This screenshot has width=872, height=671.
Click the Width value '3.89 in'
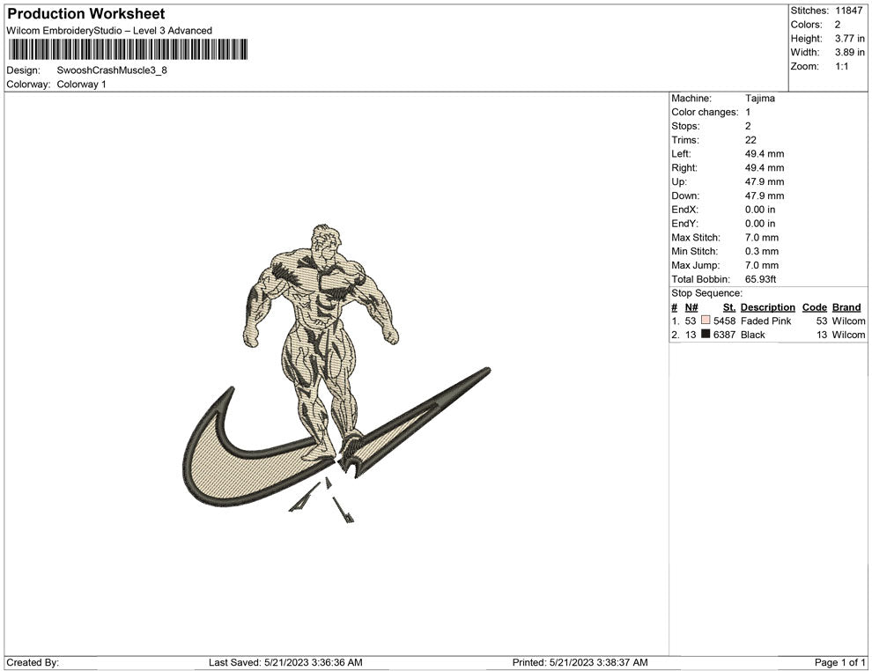pos(849,52)
